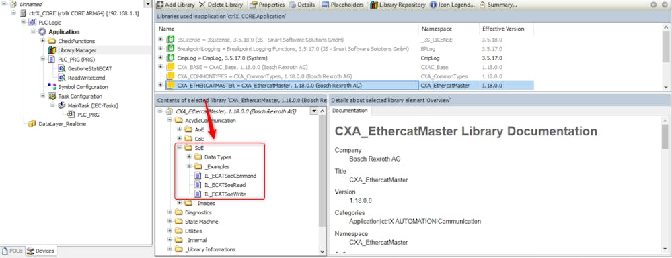This screenshot has width=672, height=258.
Task: Select the PLC_PRG (PRG) program icon
Action: point(51,60)
